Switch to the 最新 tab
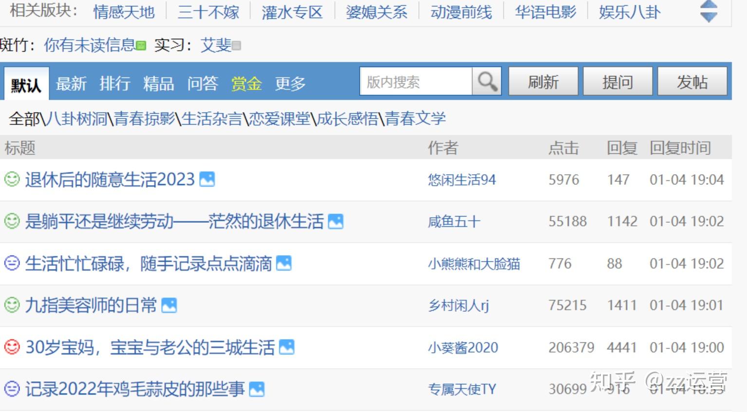The height and width of the screenshot is (412, 747). [x=71, y=84]
